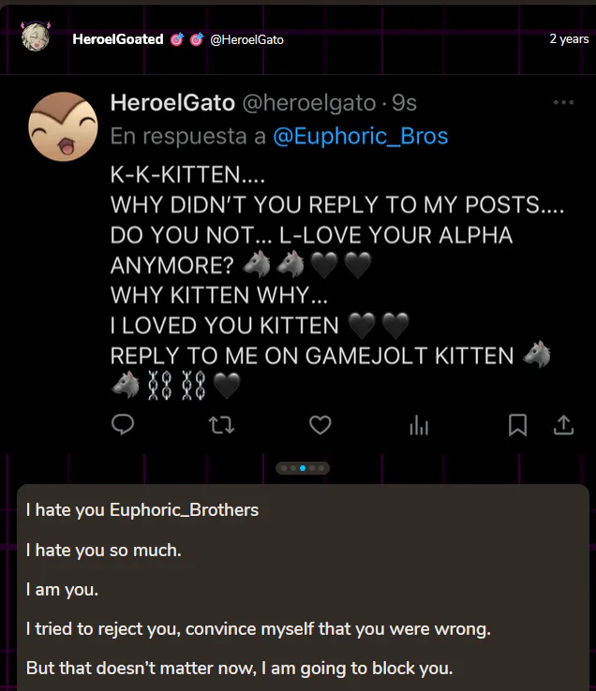596x691 pixels.
Task: Open the @Euphoric_Bros mention link
Action: 361,136
